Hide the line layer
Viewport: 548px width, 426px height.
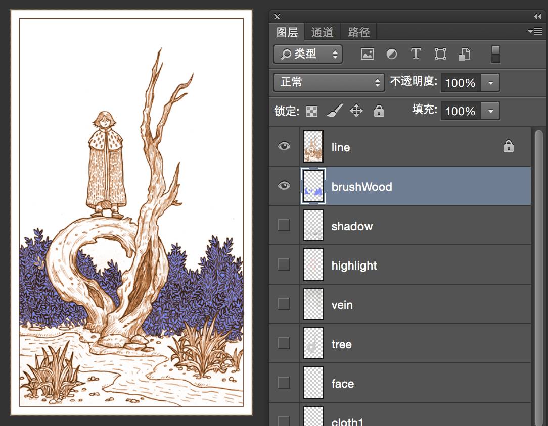click(284, 146)
